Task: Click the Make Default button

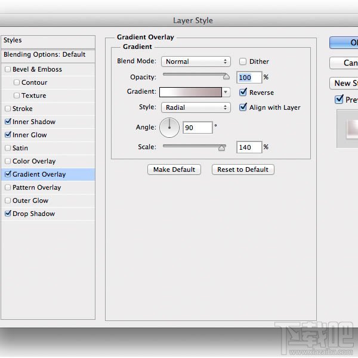Action: pyautogui.click(x=174, y=169)
